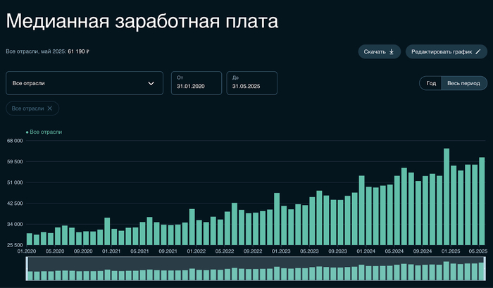493x288 pixels.
Task: Click the pencil icon for chart editing
Action: coord(478,52)
